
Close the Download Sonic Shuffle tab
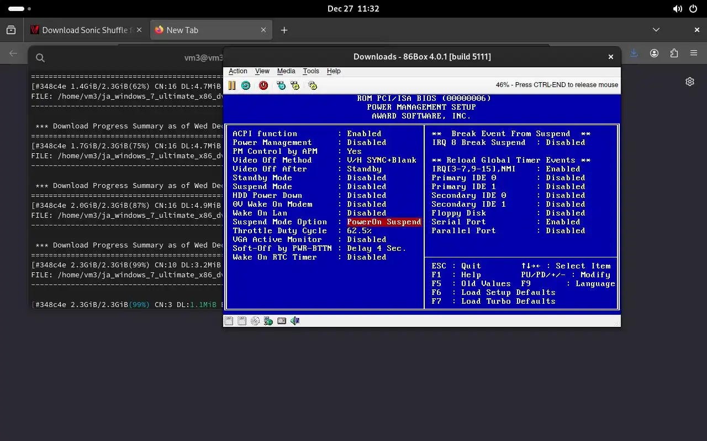139,30
